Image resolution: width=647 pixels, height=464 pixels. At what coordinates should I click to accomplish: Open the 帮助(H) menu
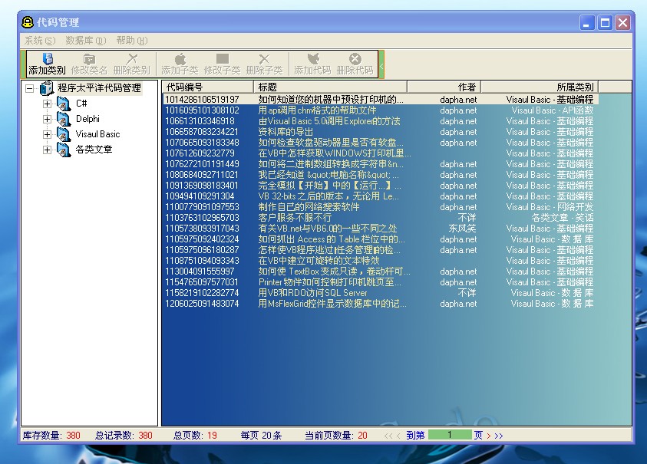click(x=132, y=41)
